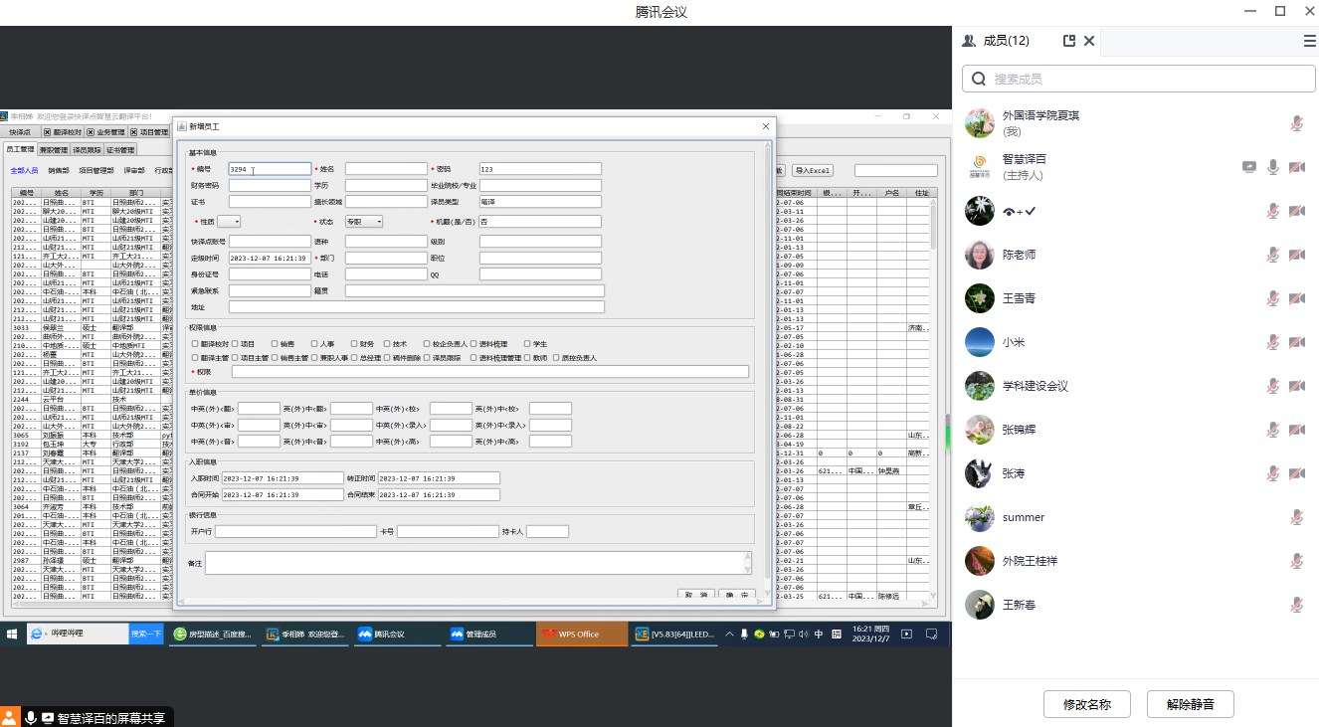Screen dimensions: 1319x727
Task: Click the microphone icon next to 智慧译百
Action: point(1272,167)
